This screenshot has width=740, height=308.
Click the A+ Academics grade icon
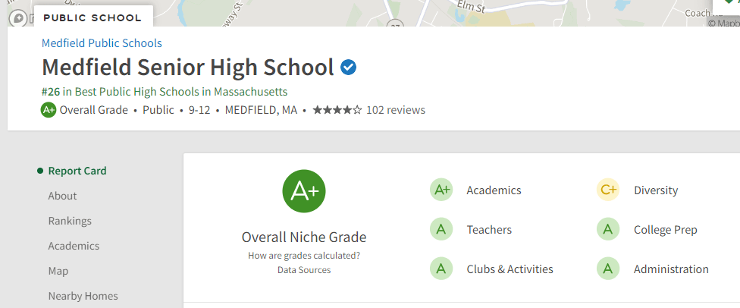441,190
